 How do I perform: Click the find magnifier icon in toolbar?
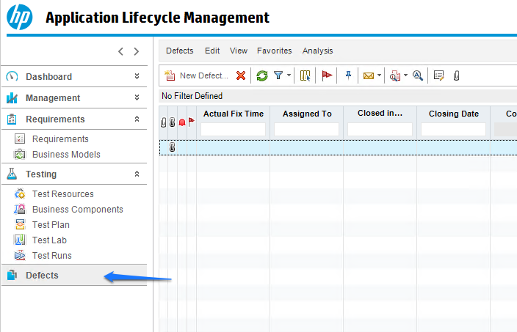click(x=418, y=75)
